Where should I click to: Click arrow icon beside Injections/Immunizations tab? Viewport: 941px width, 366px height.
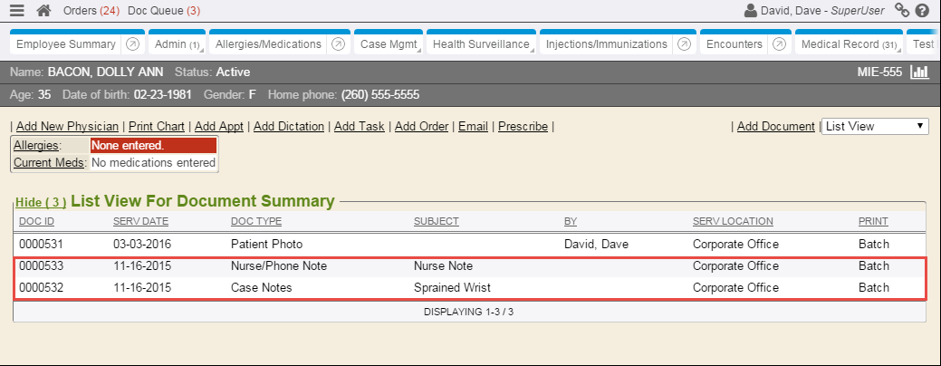[684, 44]
